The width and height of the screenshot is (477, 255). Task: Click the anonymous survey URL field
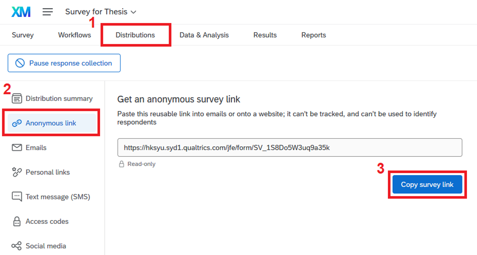point(290,148)
